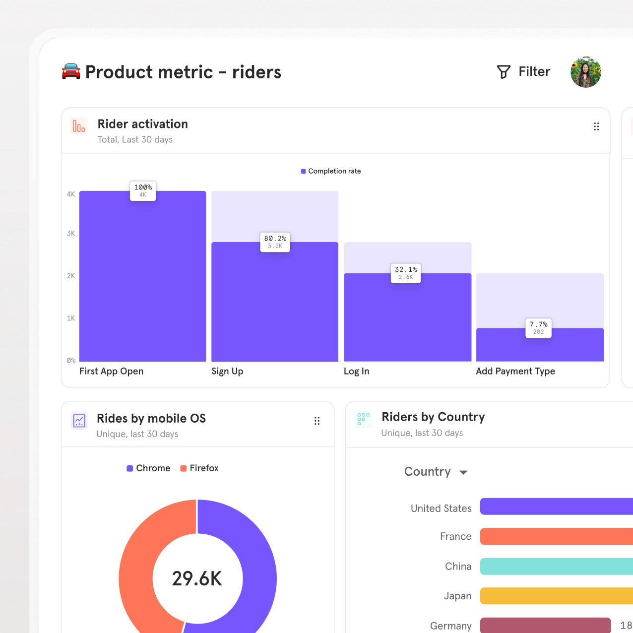
Task: Click the United States row label
Action: tap(441, 508)
